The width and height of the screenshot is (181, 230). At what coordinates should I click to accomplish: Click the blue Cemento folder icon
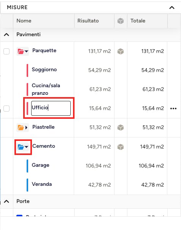[21, 147]
